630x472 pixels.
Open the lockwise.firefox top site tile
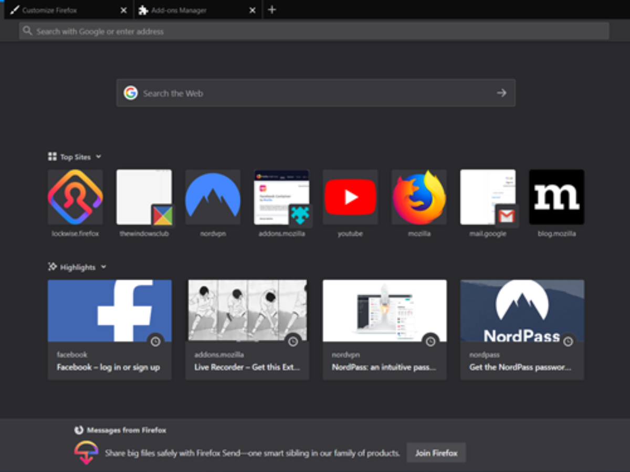(x=75, y=197)
